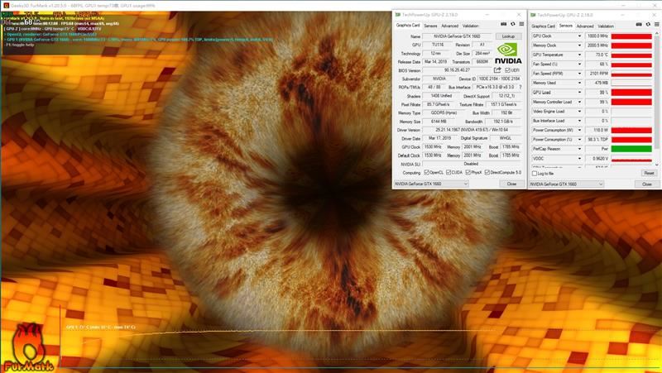Open the hamburger menu in the Graphics Card GPU-Z window
Image resolution: width=662 pixels, height=373 pixels.
pyautogui.click(x=521, y=24)
